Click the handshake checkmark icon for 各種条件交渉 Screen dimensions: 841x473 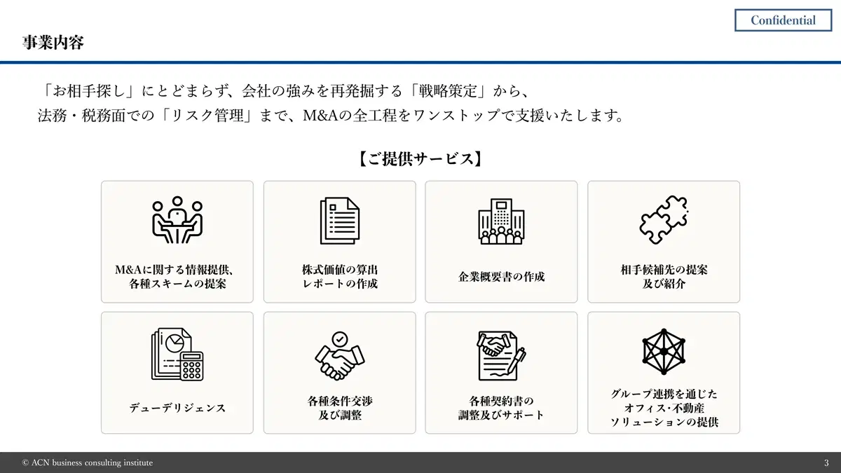[339, 355]
